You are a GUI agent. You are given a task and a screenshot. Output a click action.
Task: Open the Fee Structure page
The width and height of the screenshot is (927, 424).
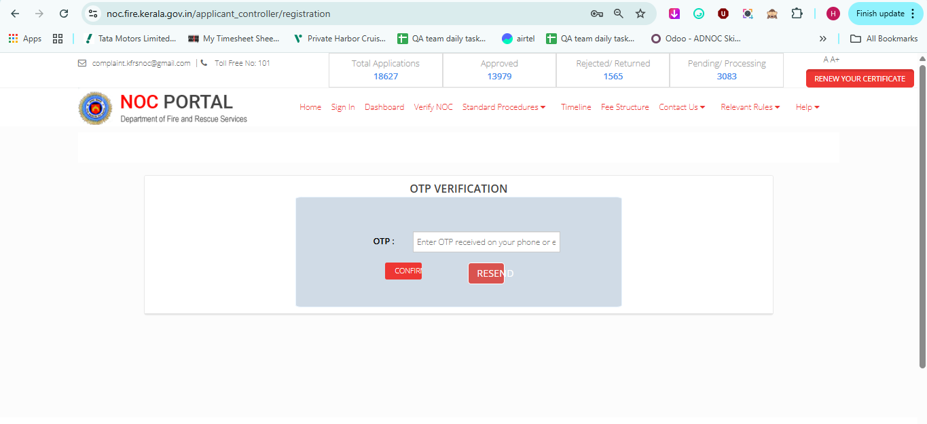625,107
